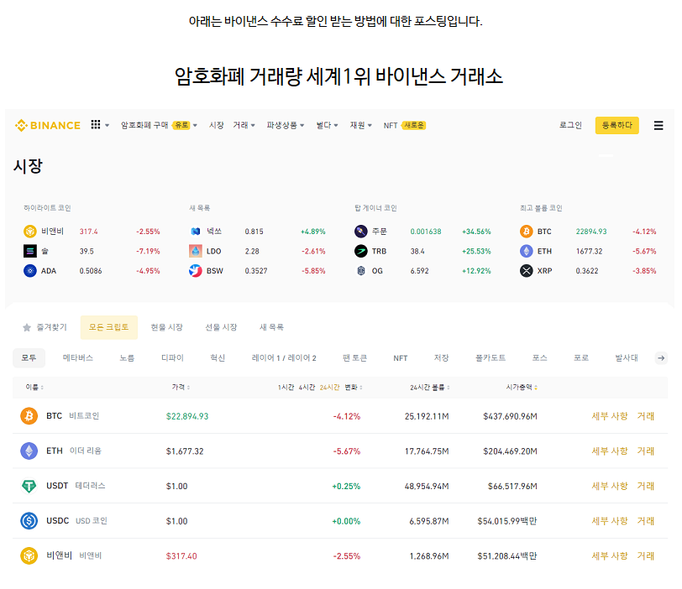Screen dimensions: 682x589
Task: Select the 4시간 change interval
Action: (x=307, y=387)
